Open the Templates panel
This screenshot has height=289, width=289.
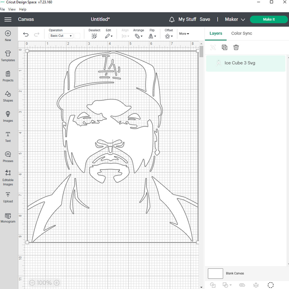point(8,56)
